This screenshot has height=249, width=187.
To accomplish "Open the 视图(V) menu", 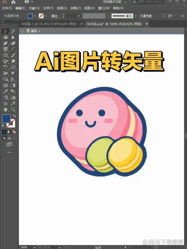I will point(89,8).
